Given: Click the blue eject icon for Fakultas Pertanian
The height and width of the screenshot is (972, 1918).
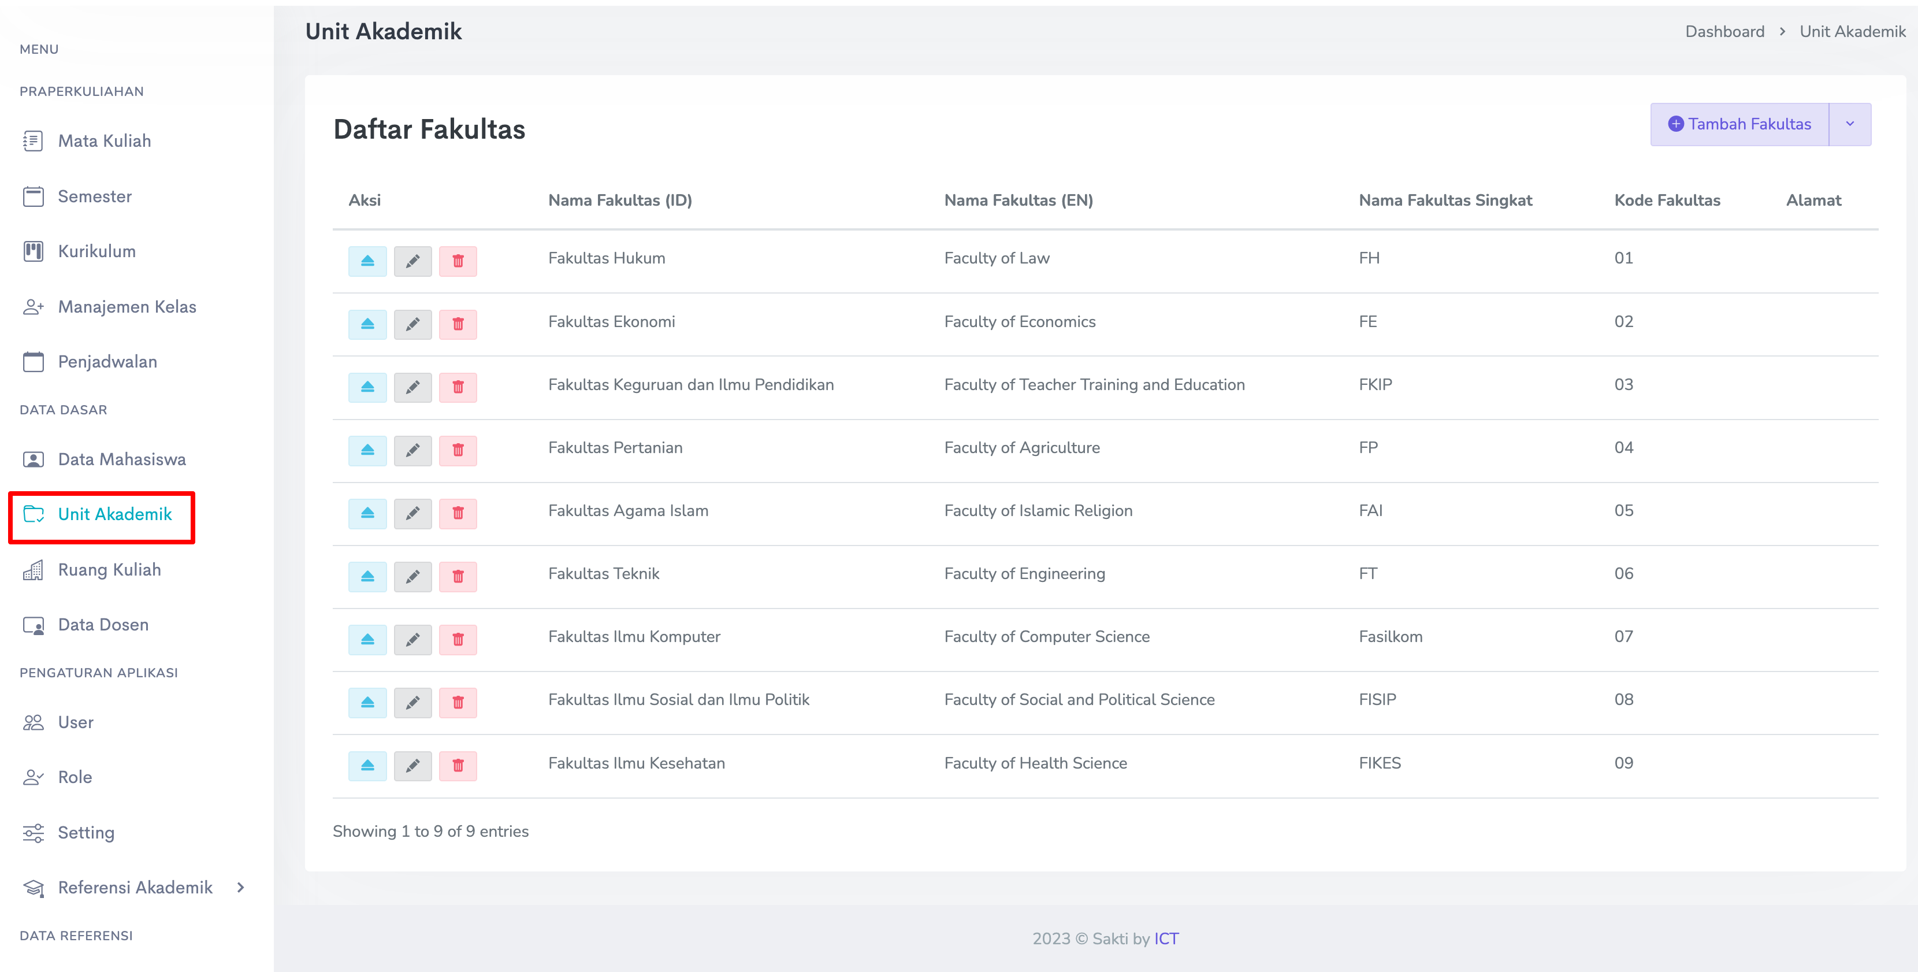Looking at the screenshot, I should click(x=367, y=450).
